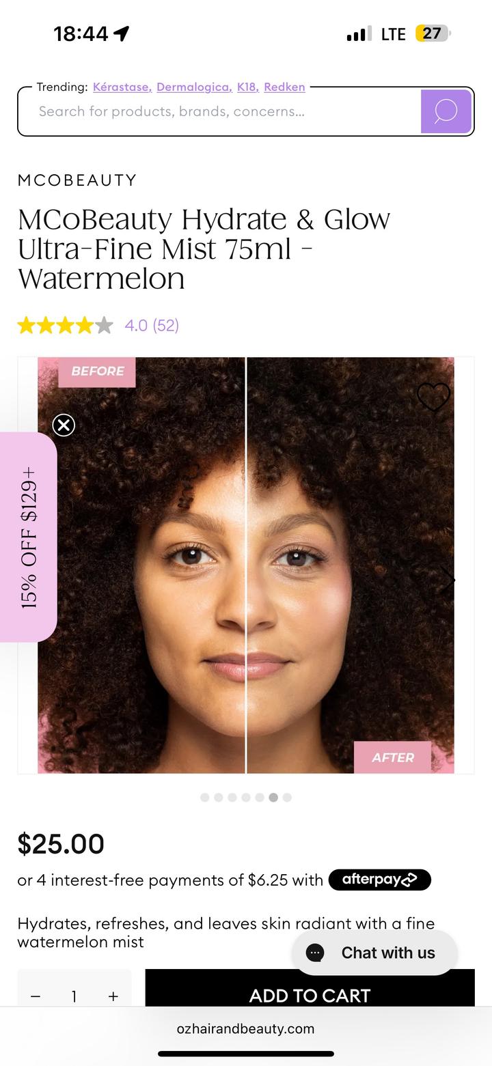
Task: Tap the purple search magnifier button
Action: (446, 111)
